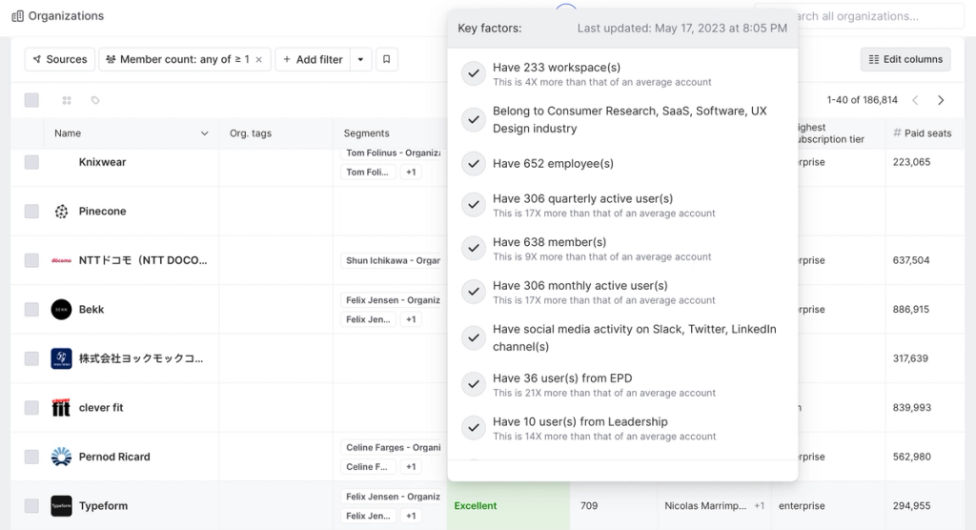Click the search all organizations field

click(x=860, y=16)
